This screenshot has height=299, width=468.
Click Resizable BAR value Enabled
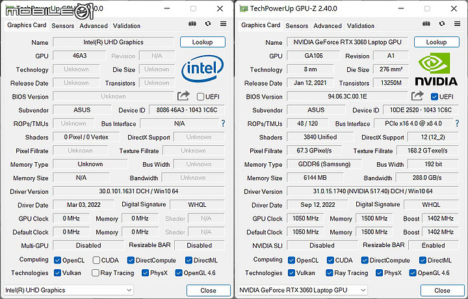point(434,245)
